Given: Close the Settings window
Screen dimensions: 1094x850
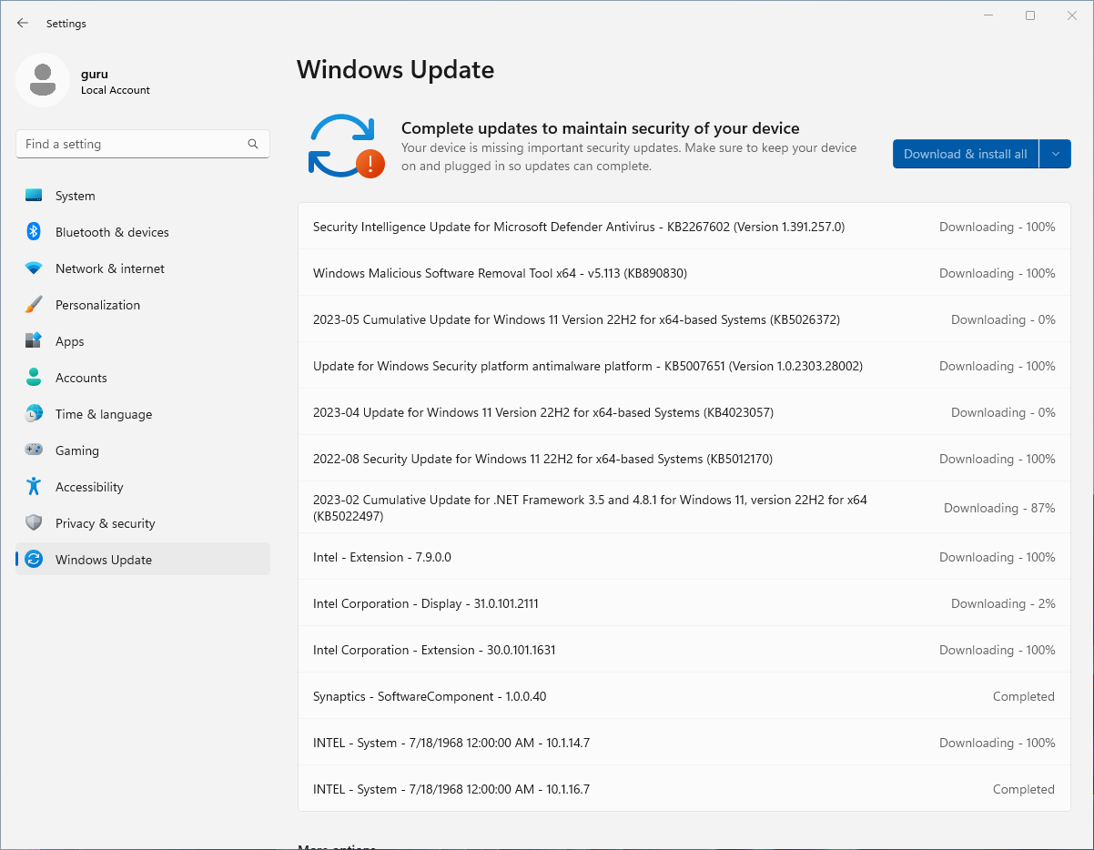Looking at the screenshot, I should point(1072,15).
